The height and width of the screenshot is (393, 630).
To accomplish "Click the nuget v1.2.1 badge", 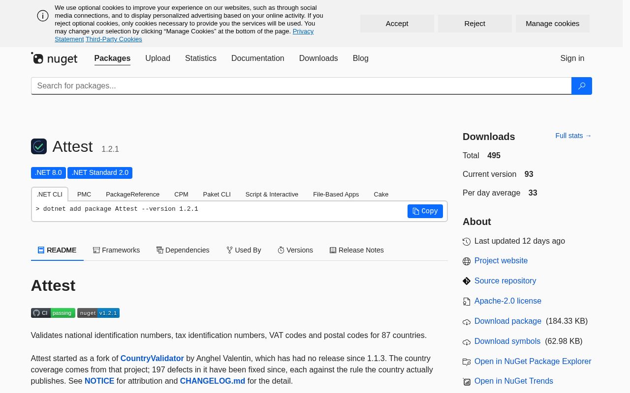I will coord(98,313).
